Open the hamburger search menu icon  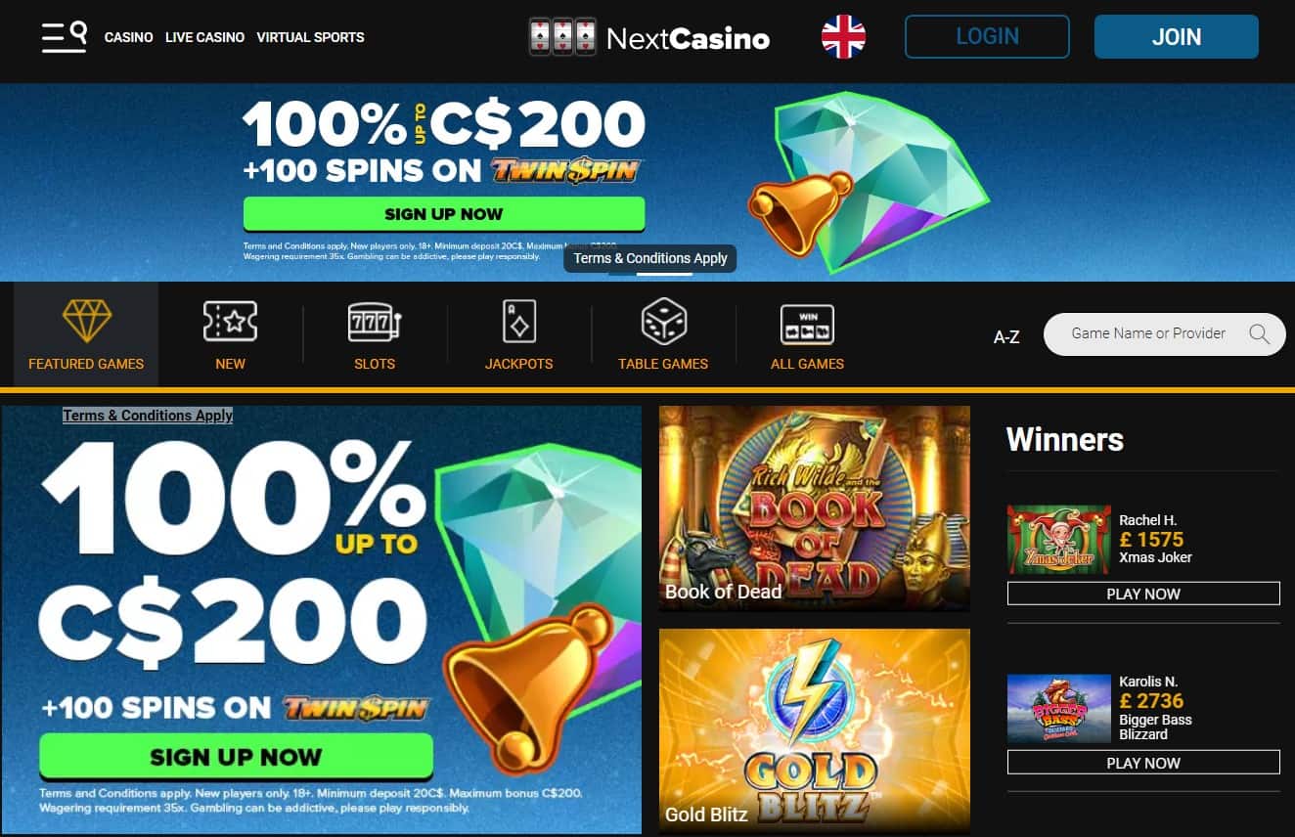pos(65,37)
